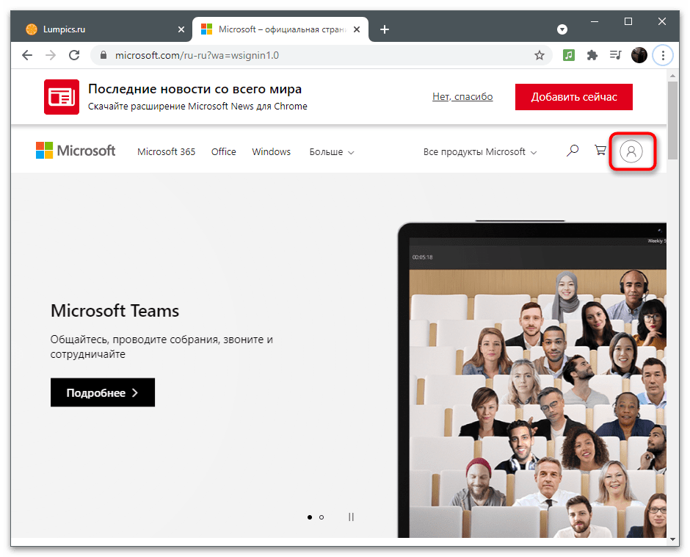Open the Microsoft 365 menu item
Screen dimensions: 690x557
click(x=166, y=151)
